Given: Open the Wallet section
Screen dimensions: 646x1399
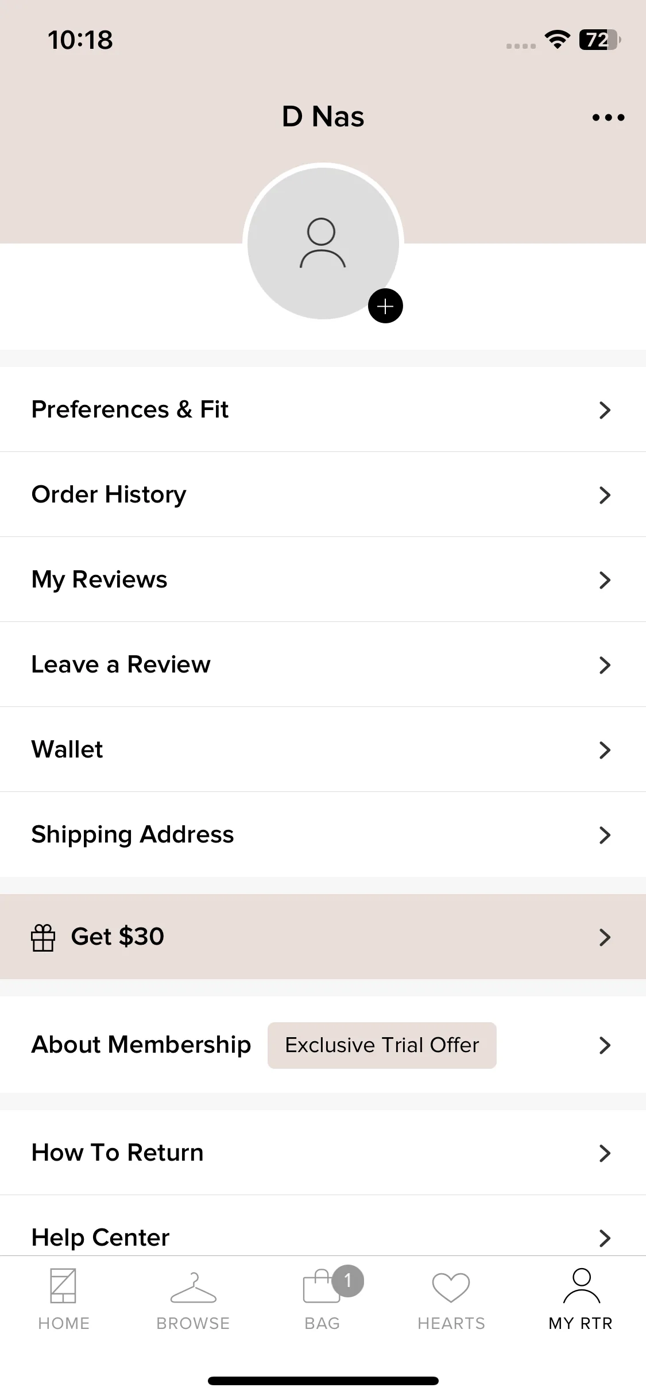Looking at the screenshot, I should [x=323, y=749].
